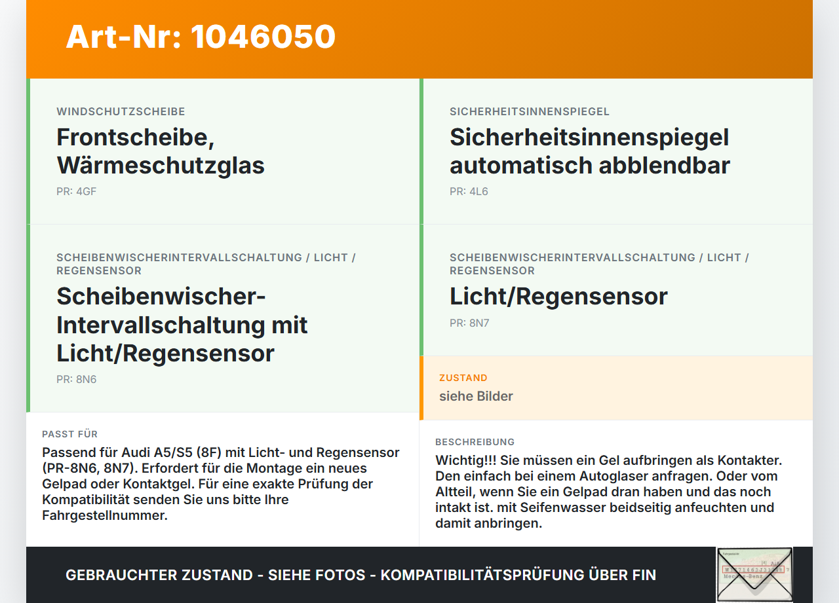Click the SICHERHEITSINNENSPIEGEL category label

click(530, 111)
